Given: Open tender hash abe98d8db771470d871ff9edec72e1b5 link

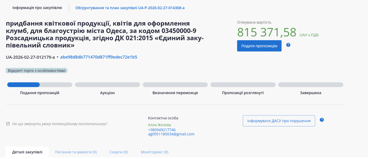Looking at the screenshot, I should pos(99,57).
